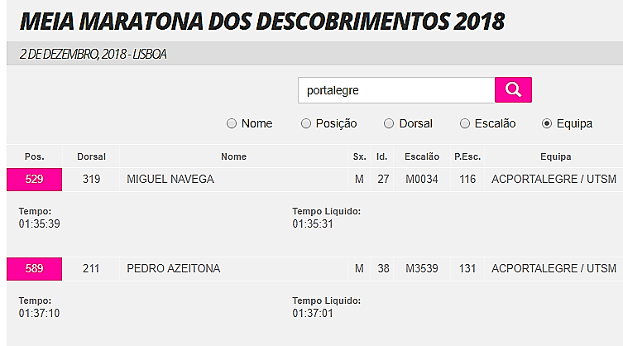
Task: Click the Pos. column header
Action: click(34, 156)
